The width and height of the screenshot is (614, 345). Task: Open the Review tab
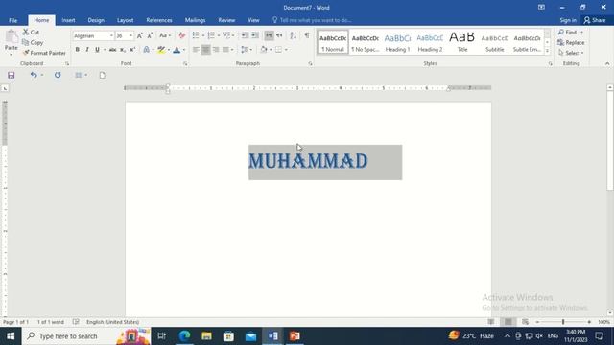[226, 20]
